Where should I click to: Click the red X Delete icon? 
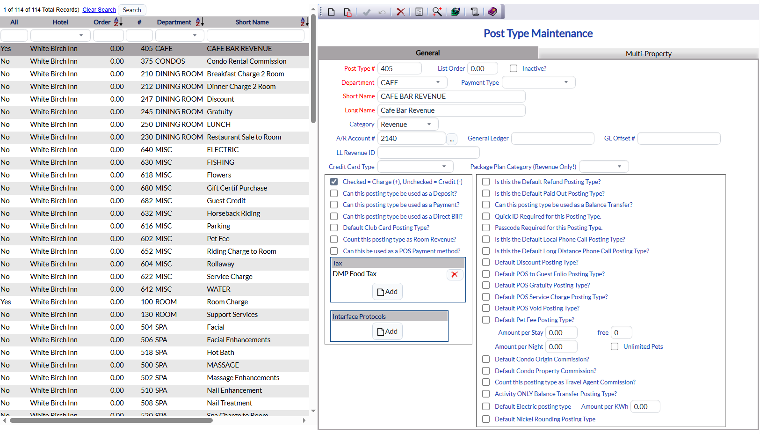coord(401,12)
